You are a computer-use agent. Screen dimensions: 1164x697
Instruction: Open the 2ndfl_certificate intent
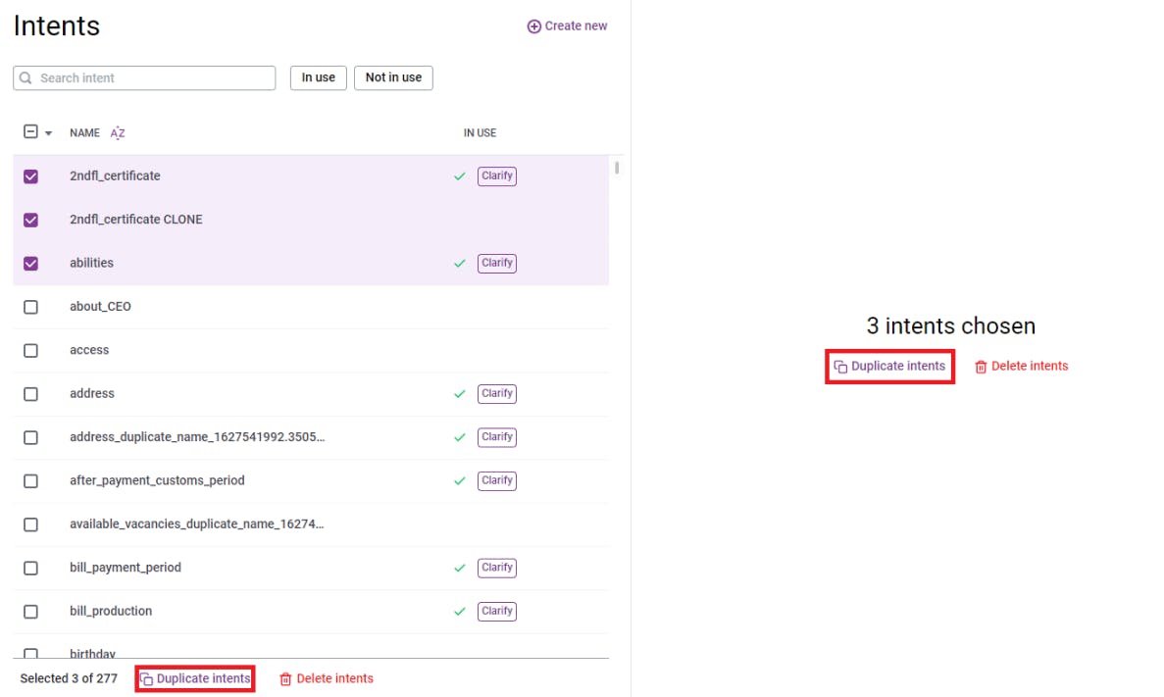tap(115, 175)
